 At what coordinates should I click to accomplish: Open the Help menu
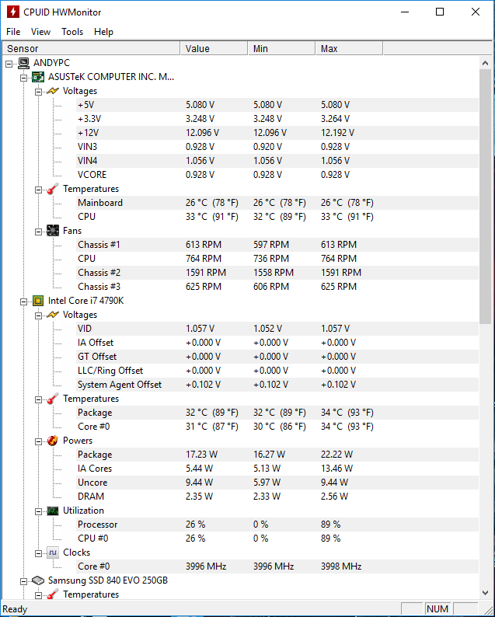click(x=103, y=32)
